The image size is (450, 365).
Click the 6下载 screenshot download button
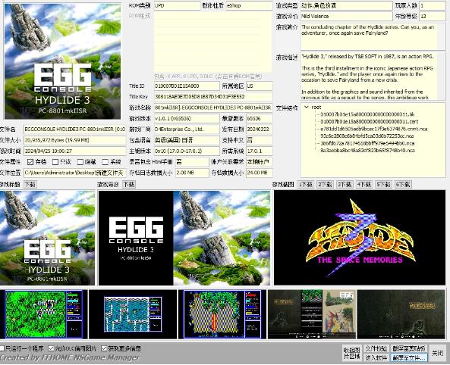[403, 185]
